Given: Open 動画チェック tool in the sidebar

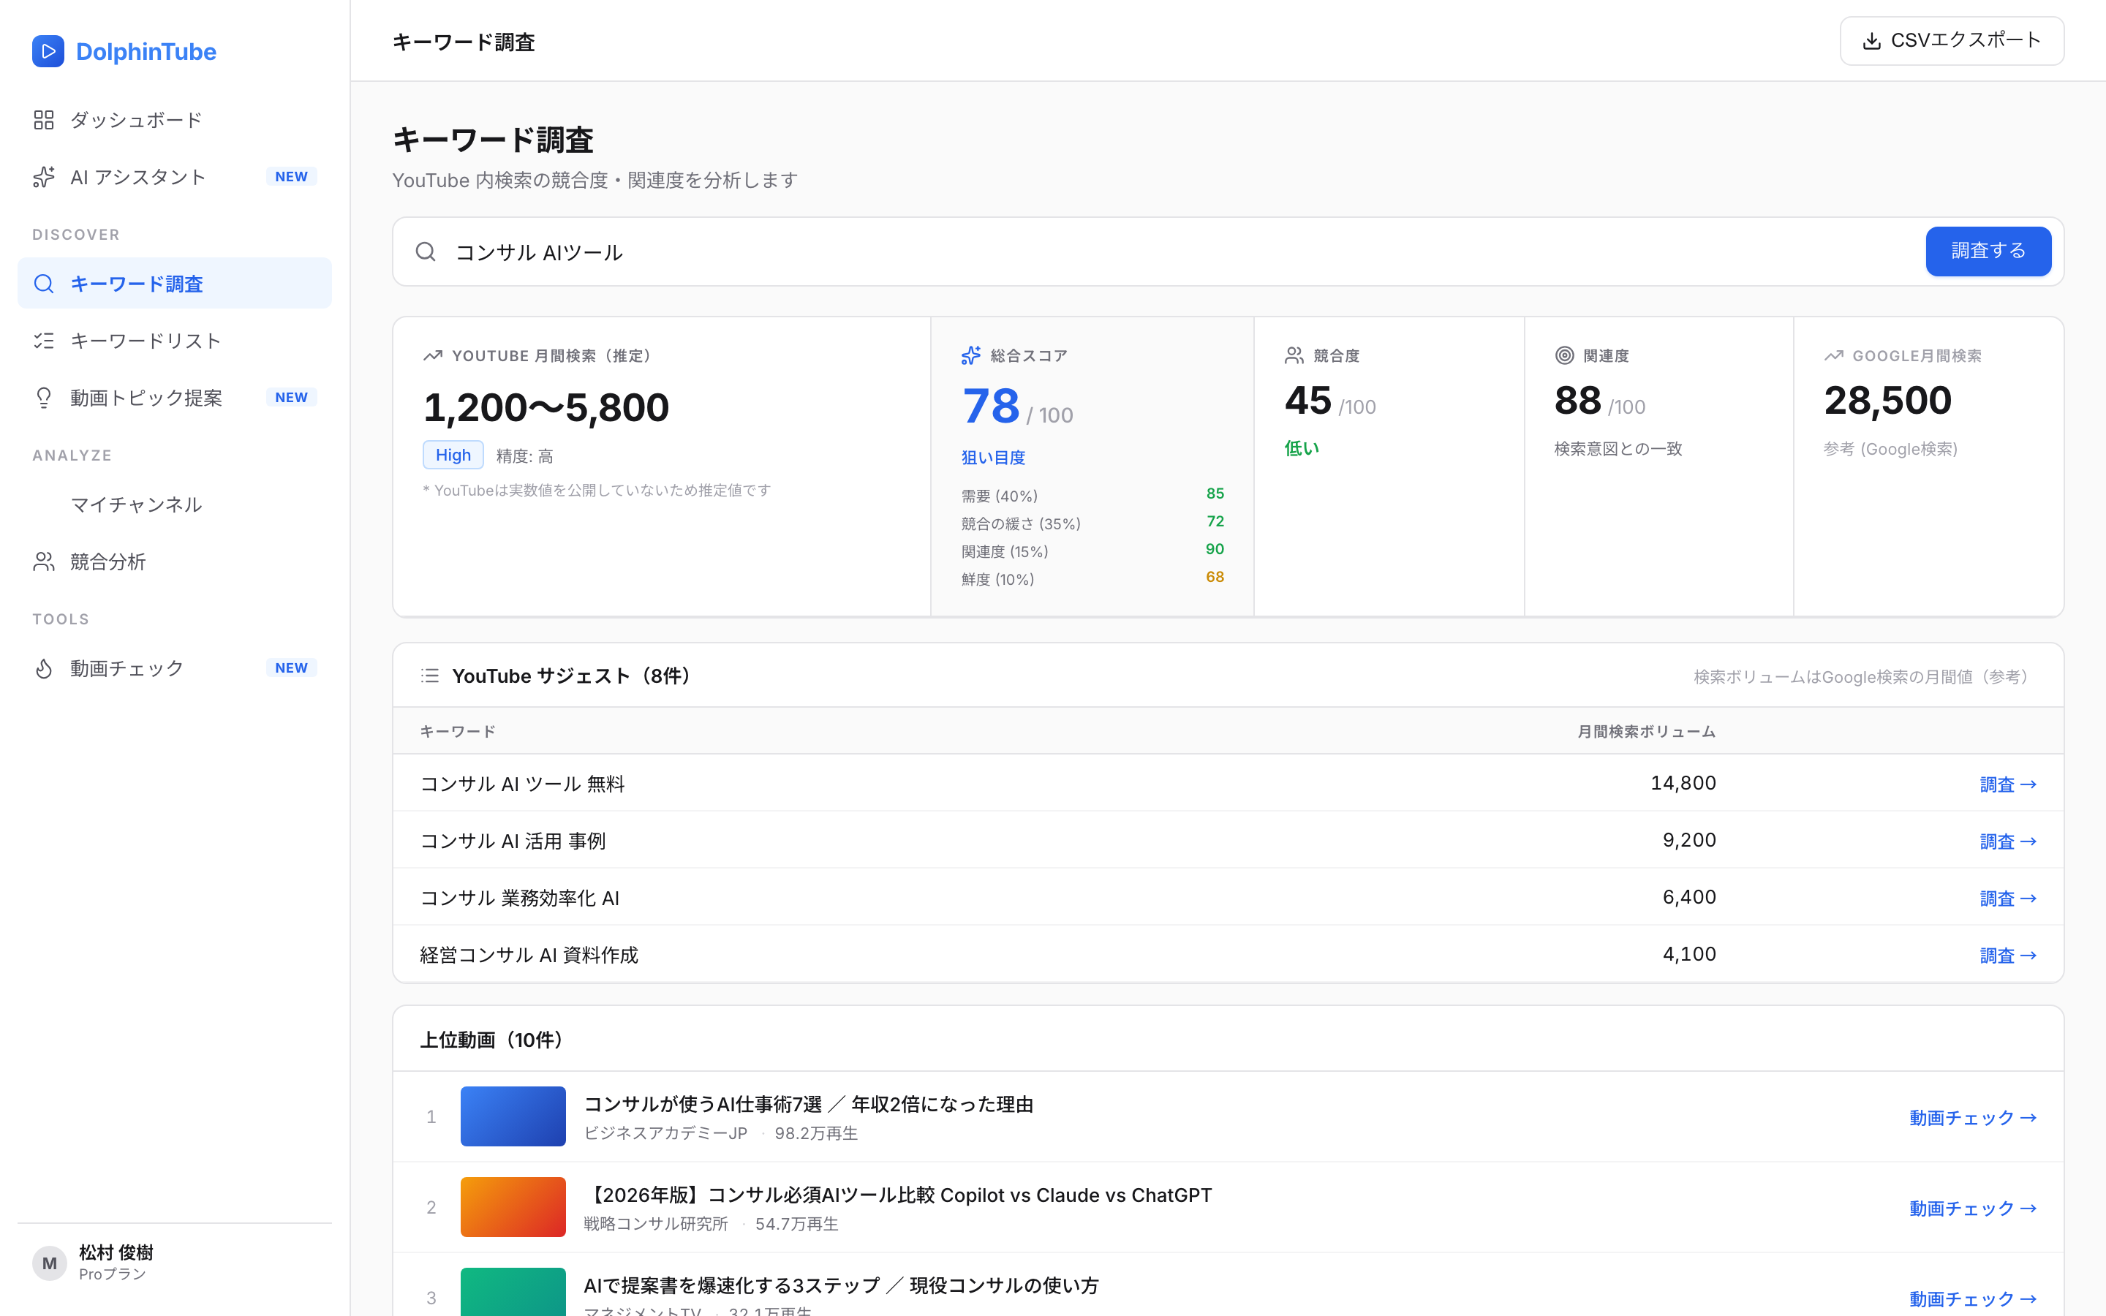Looking at the screenshot, I should tap(174, 668).
